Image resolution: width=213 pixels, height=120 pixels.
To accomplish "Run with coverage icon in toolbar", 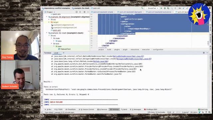I will (168, 8).
